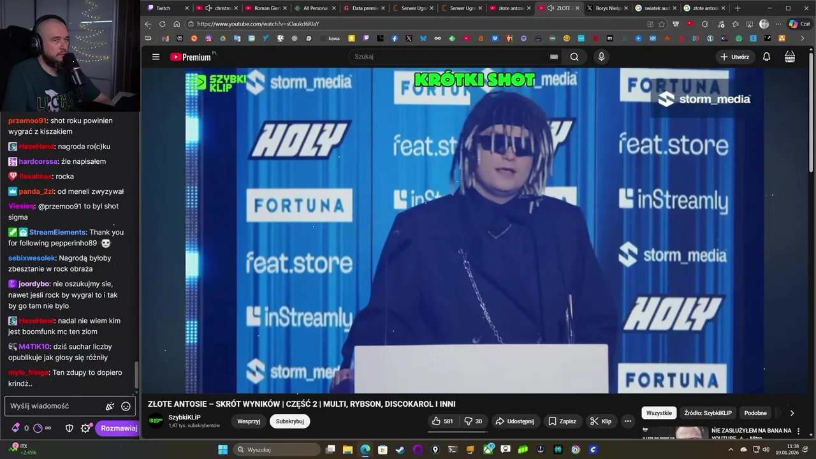Like the video with 581 likes
The width and height of the screenshot is (816, 459).
442,421
